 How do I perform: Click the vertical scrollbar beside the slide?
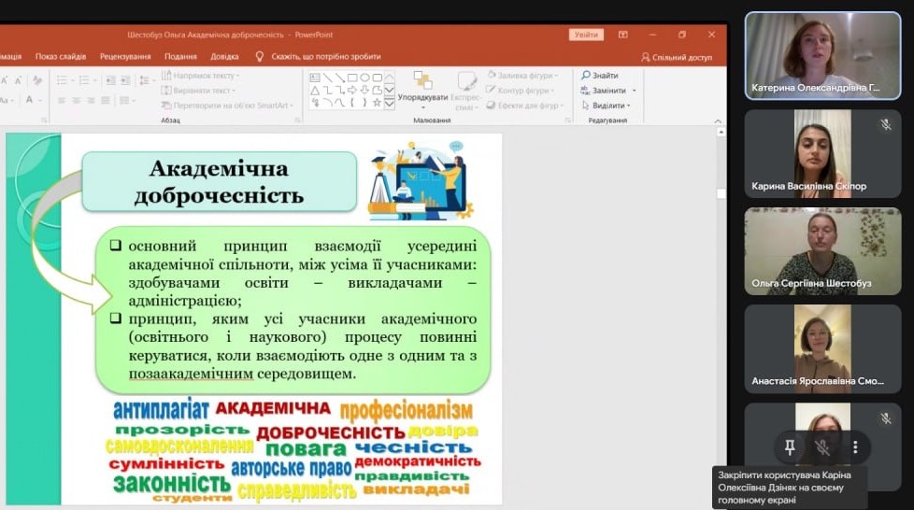click(721, 280)
